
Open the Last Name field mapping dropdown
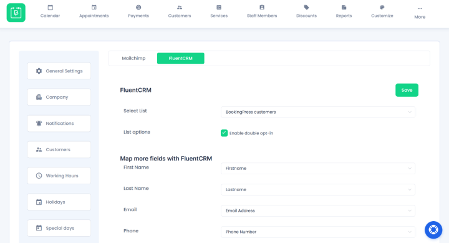pyautogui.click(x=318, y=189)
